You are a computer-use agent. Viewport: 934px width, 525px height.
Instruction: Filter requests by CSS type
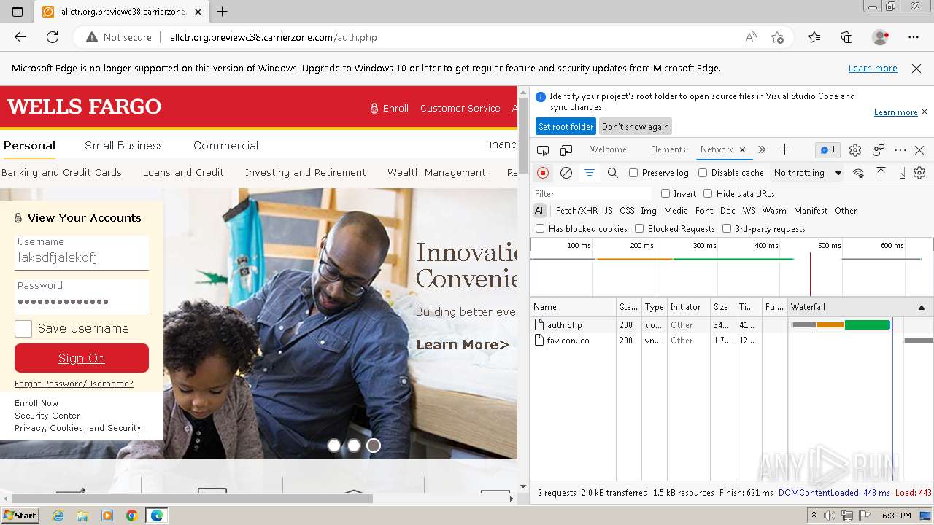pos(627,211)
